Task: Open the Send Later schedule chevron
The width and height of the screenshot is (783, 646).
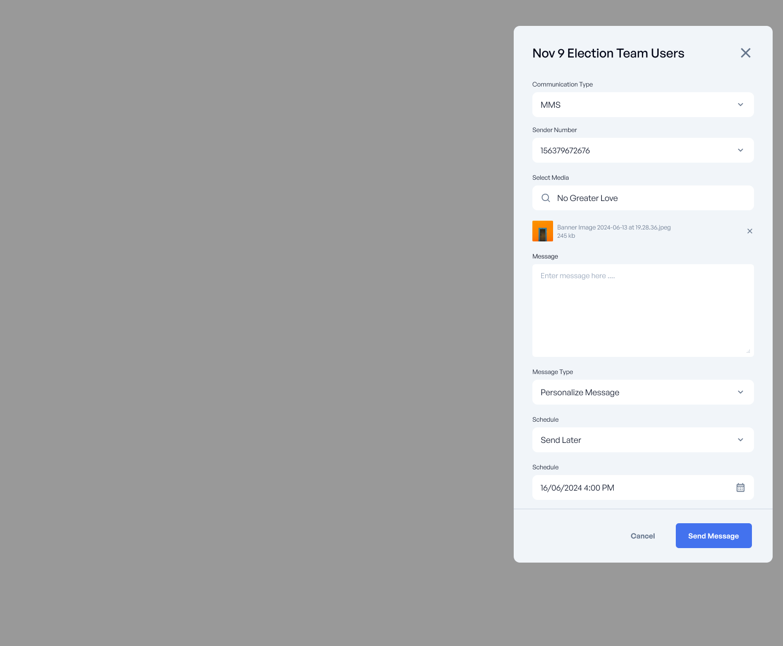Action: pos(741,440)
